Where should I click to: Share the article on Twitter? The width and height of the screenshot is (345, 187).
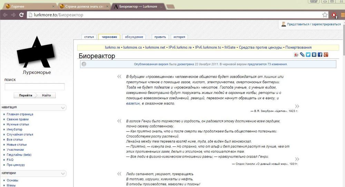point(308,55)
